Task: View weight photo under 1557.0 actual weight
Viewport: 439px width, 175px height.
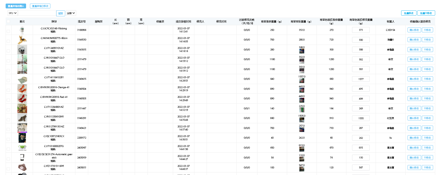Action: tap(302, 81)
